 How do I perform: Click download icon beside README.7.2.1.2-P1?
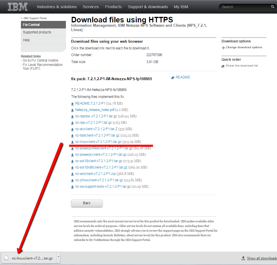(x=72, y=104)
